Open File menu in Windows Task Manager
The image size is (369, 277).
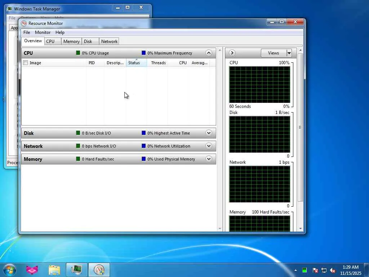point(12,18)
